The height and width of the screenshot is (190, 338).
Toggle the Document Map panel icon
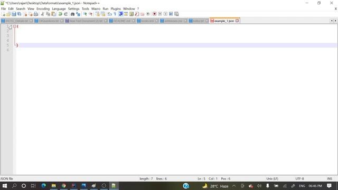pos(132,14)
